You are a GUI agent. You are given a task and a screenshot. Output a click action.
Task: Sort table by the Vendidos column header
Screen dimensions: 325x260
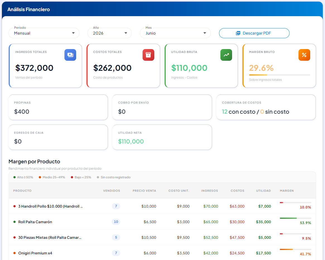(x=112, y=191)
